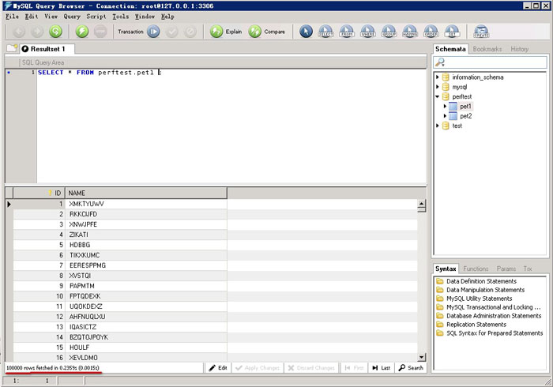Open the Query menu

coord(72,16)
